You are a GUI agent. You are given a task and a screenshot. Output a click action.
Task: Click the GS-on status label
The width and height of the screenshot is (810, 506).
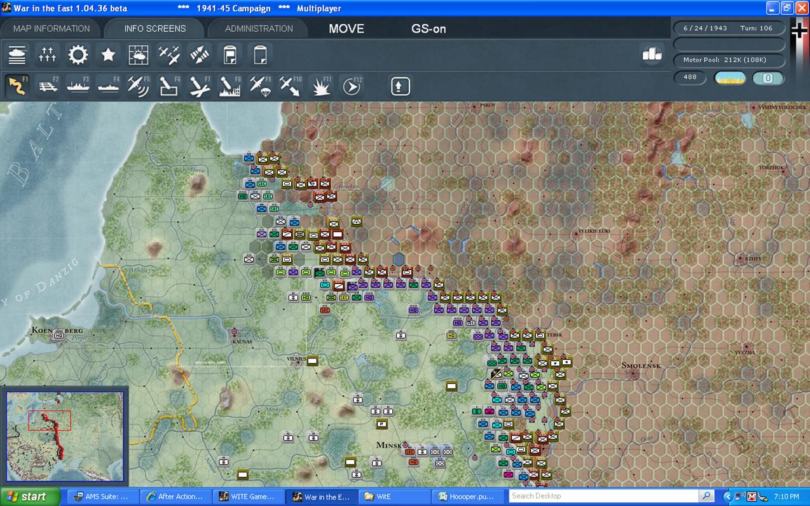[x=429, y=29]
